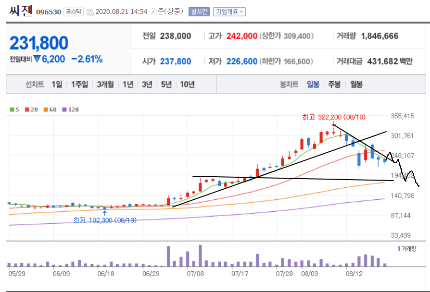The width and height of the screenshot is (430, 292).
Task: Click the tallest volume bar near 07/08
Action: pyautogui.click(x=200, y=255)
